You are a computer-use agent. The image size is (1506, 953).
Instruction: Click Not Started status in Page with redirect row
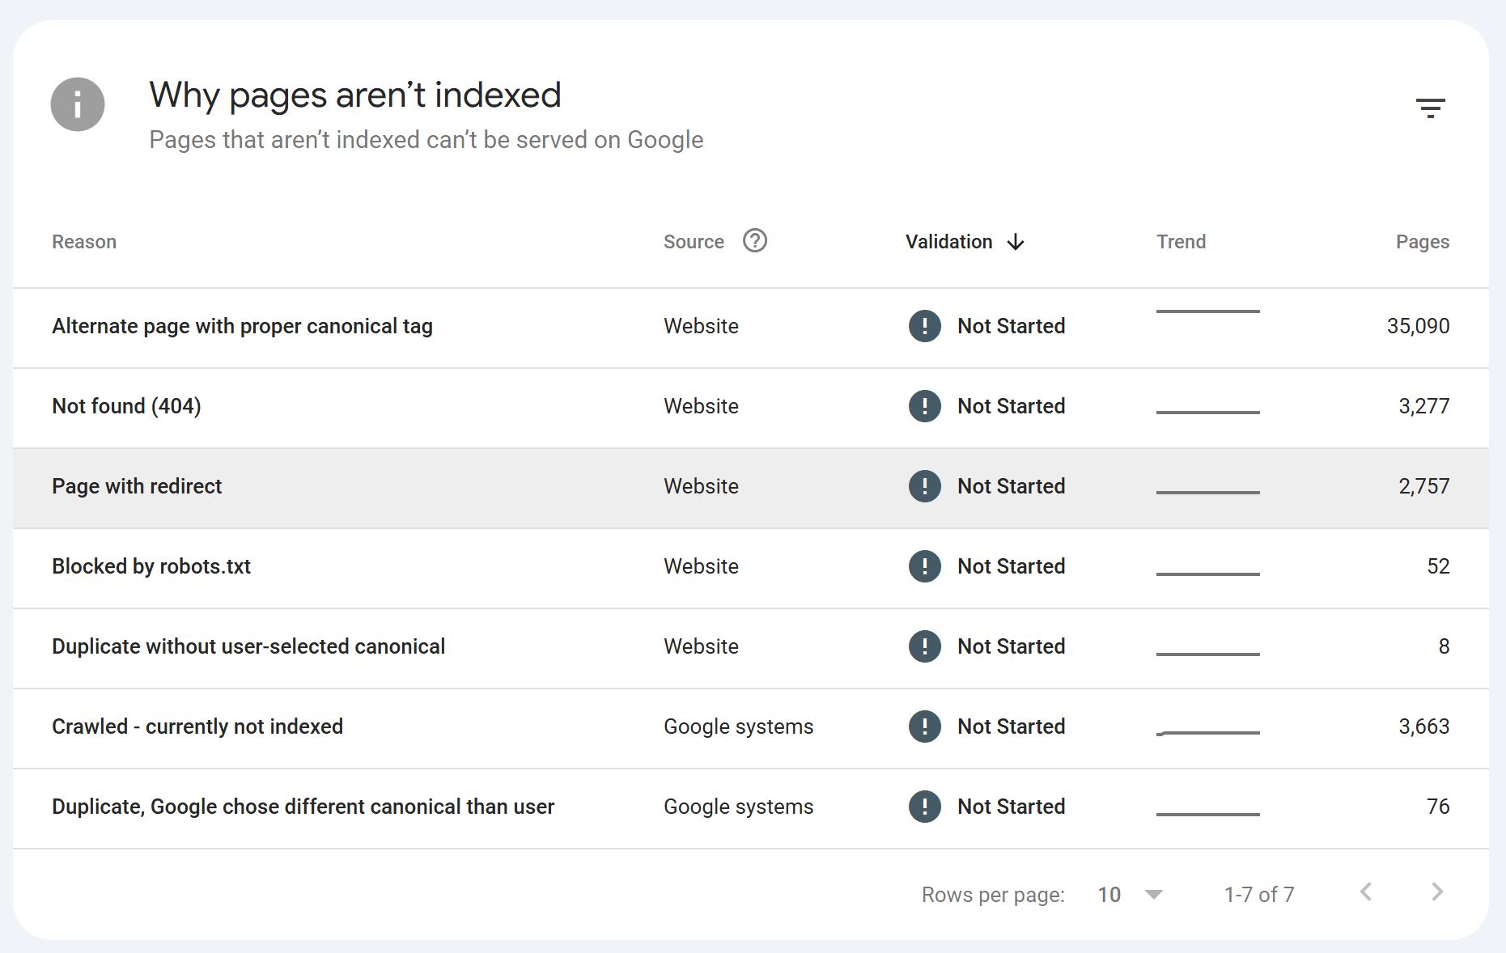[1011, 486]
